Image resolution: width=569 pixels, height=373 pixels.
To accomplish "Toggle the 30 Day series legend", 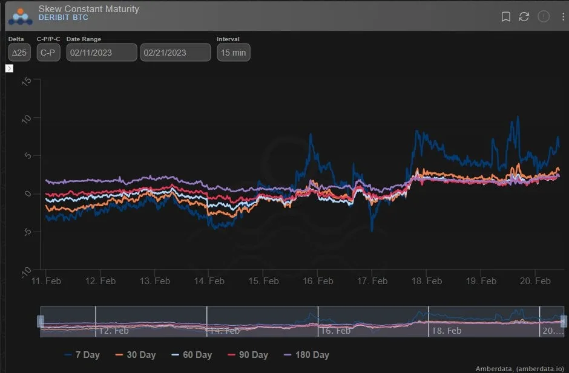I will click(136, 355).
